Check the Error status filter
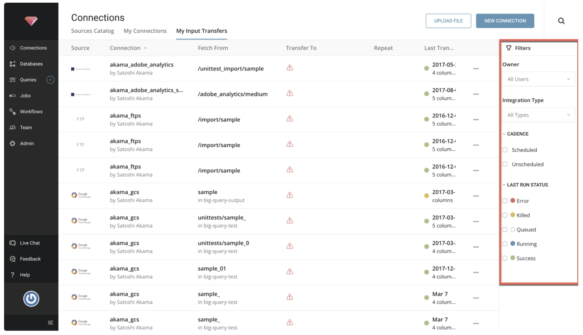Viewport: 583px width, 335px height. tap(505, 201)
